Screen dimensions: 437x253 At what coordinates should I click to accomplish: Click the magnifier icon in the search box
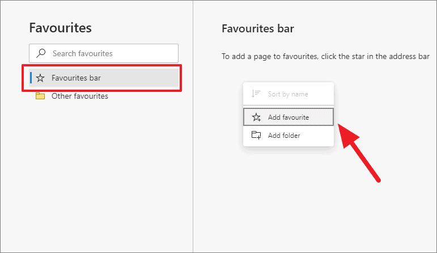click(x=41, y=53)
